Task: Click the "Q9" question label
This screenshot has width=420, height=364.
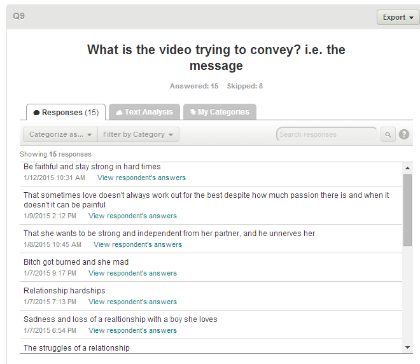Action: tap(18, 16)
